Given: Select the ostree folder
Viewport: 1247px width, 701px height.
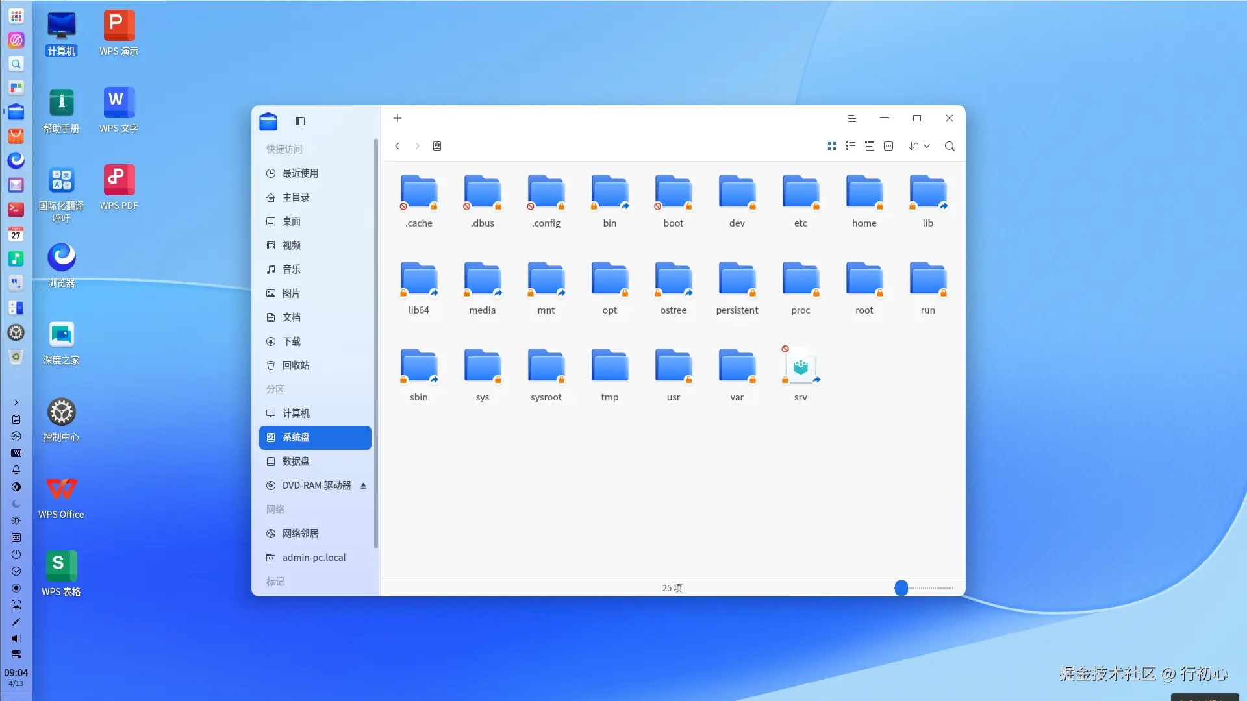Looking at the screenshot, I should point(674,289).
